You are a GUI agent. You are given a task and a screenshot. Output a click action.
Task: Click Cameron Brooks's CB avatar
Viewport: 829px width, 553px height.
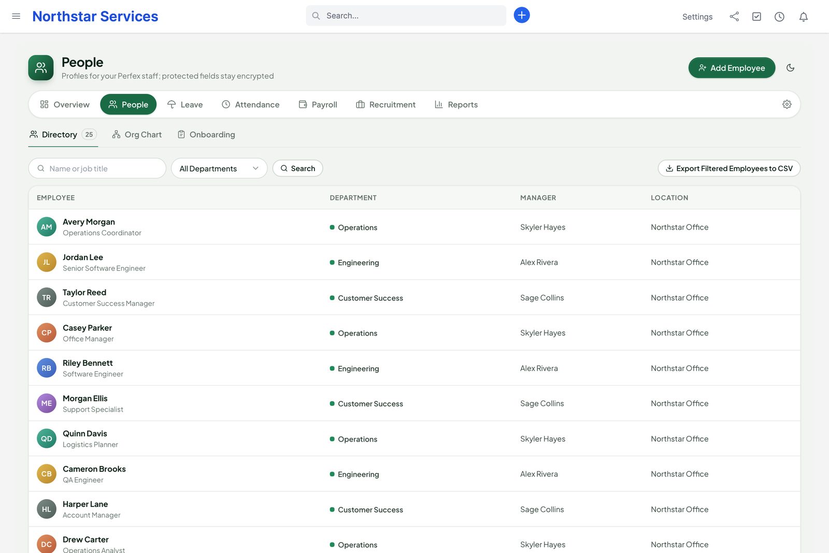[47, 474]
